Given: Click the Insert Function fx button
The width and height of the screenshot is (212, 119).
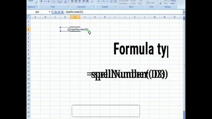Looking at the screenshot, I should click(x=62, y=12).
